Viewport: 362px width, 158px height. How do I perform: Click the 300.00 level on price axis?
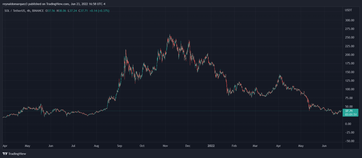(x=349, y=20)
